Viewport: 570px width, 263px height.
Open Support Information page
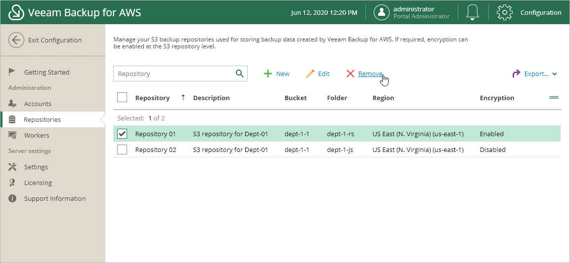pos(55,198)
